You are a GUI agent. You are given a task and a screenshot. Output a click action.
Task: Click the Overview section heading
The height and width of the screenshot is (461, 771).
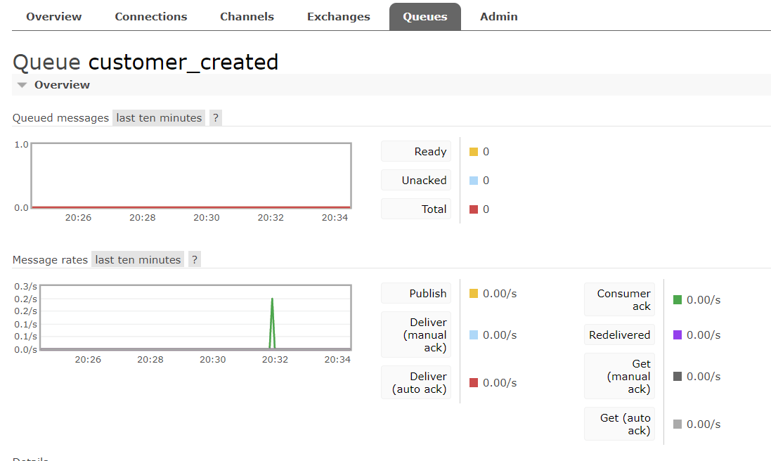pos(62,85)
